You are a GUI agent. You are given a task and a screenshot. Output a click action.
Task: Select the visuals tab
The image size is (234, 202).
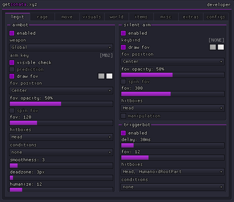(92, 17)
